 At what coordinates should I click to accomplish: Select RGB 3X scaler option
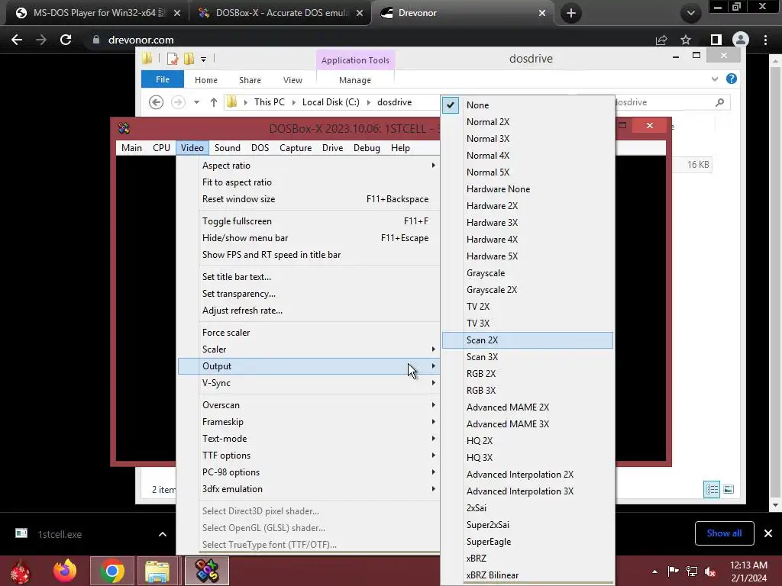click(528, 391)
